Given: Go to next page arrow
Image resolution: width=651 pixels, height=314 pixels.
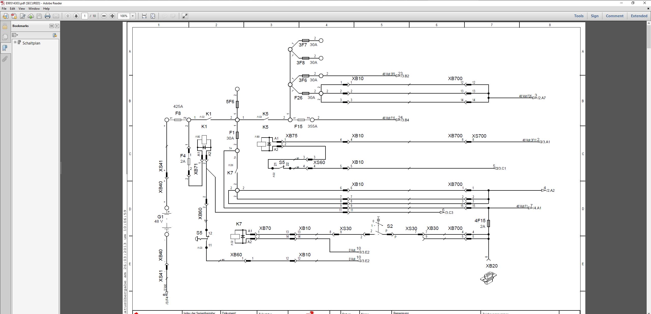Looking at the screenshot, I should point(76,16).
